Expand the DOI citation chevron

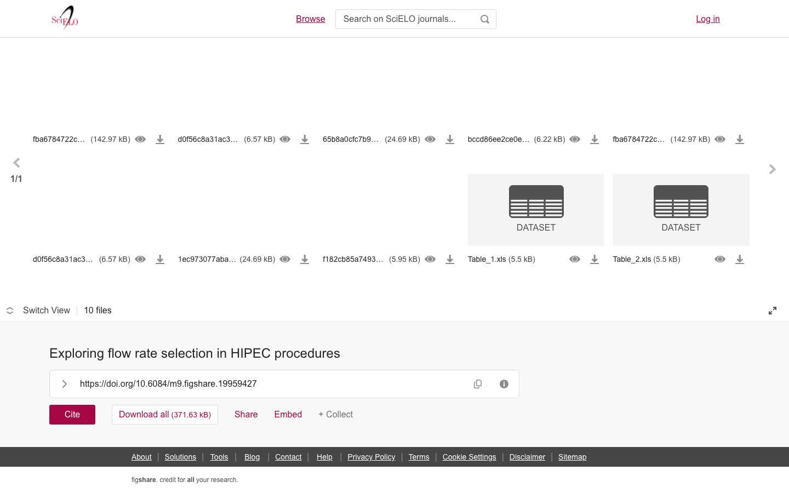point(64,384)
